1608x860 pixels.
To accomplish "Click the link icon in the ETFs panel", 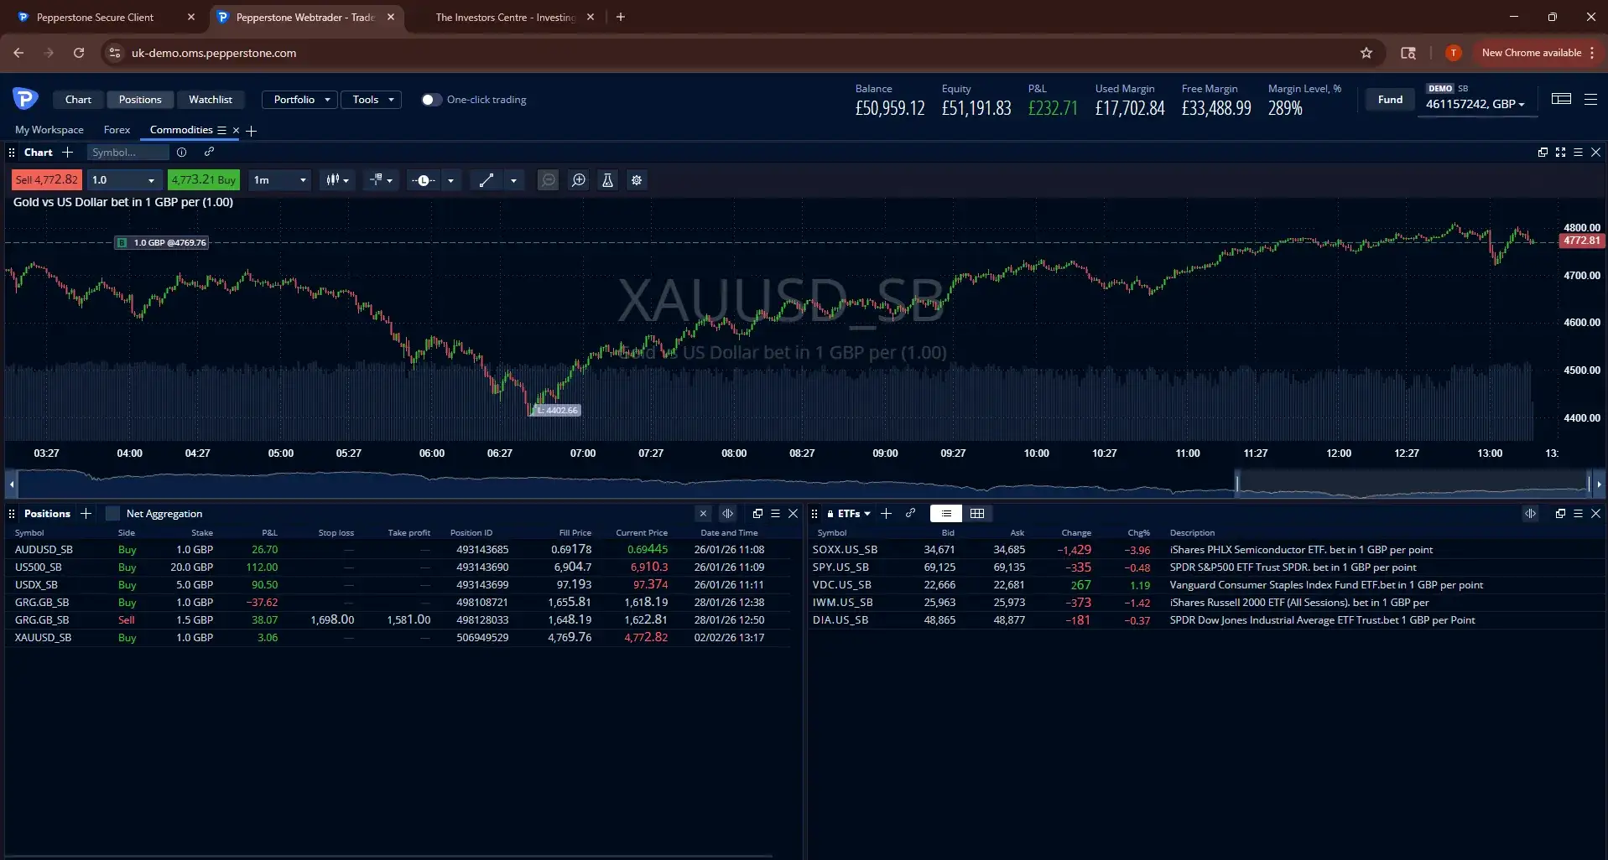I will coord(911,514).
